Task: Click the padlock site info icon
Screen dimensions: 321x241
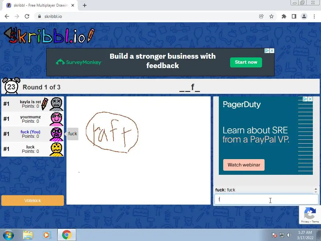Action: tap(39, 16)
